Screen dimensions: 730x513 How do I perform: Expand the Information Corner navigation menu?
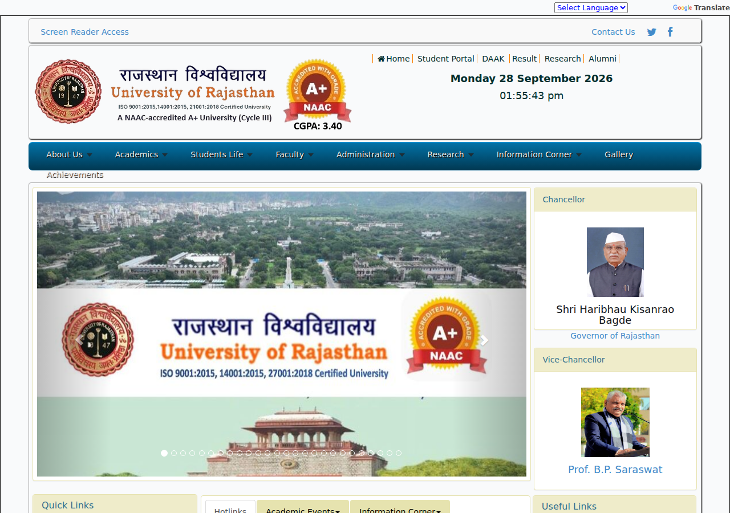tap(539, 154)
